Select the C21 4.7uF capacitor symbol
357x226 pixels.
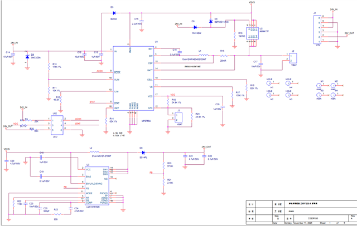pyautogui.click(x=185, y=156)
